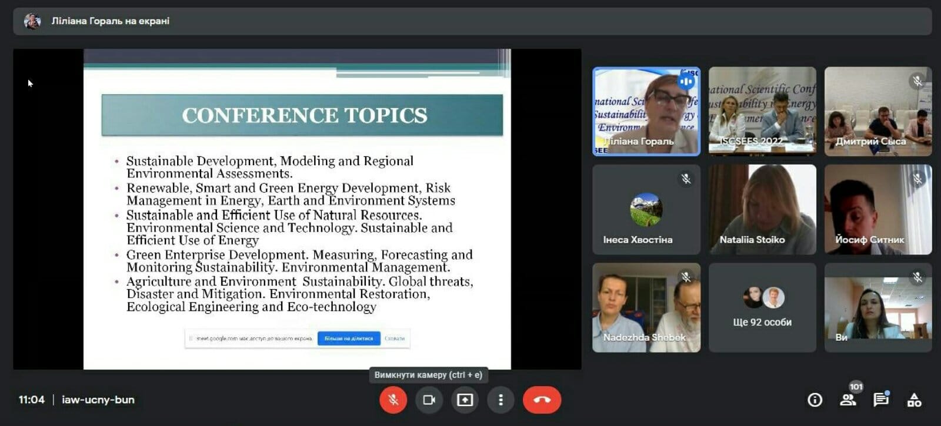This screenshot has height=426, width=941.
Task: Unmute the microphone with the red button
Action: [x=393, y=400]
